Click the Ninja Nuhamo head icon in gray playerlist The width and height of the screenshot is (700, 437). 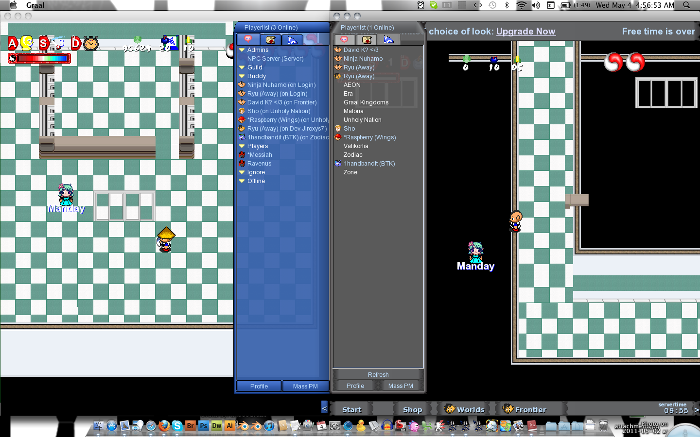coord(338,59)
